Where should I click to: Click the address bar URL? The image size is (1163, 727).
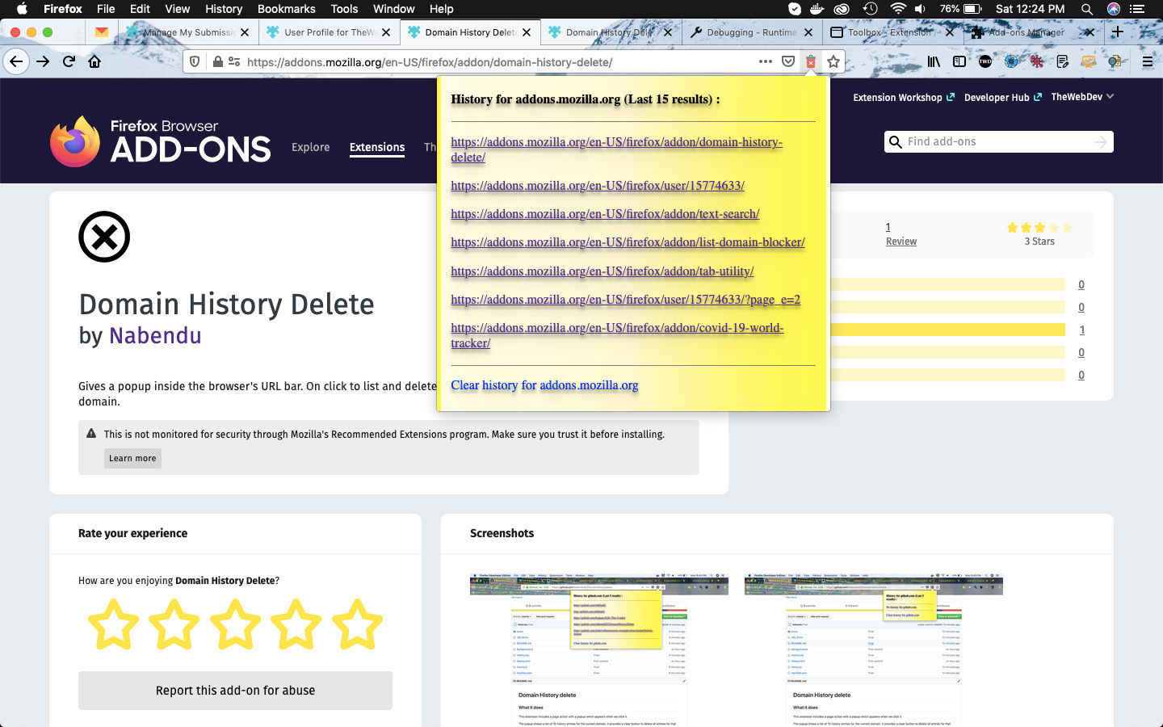(x=430, y=61)
